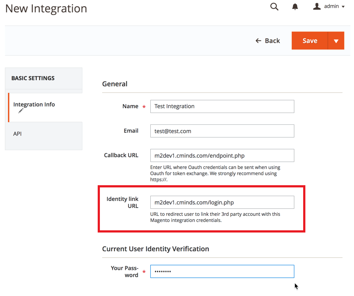
Task: Click the admin user avatar icon
Action: pos(317,7)
